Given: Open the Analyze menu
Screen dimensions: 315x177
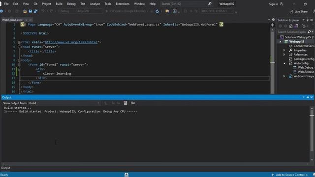Looking at the screenshot, I should pyautogui.click(x=95, y=4).
